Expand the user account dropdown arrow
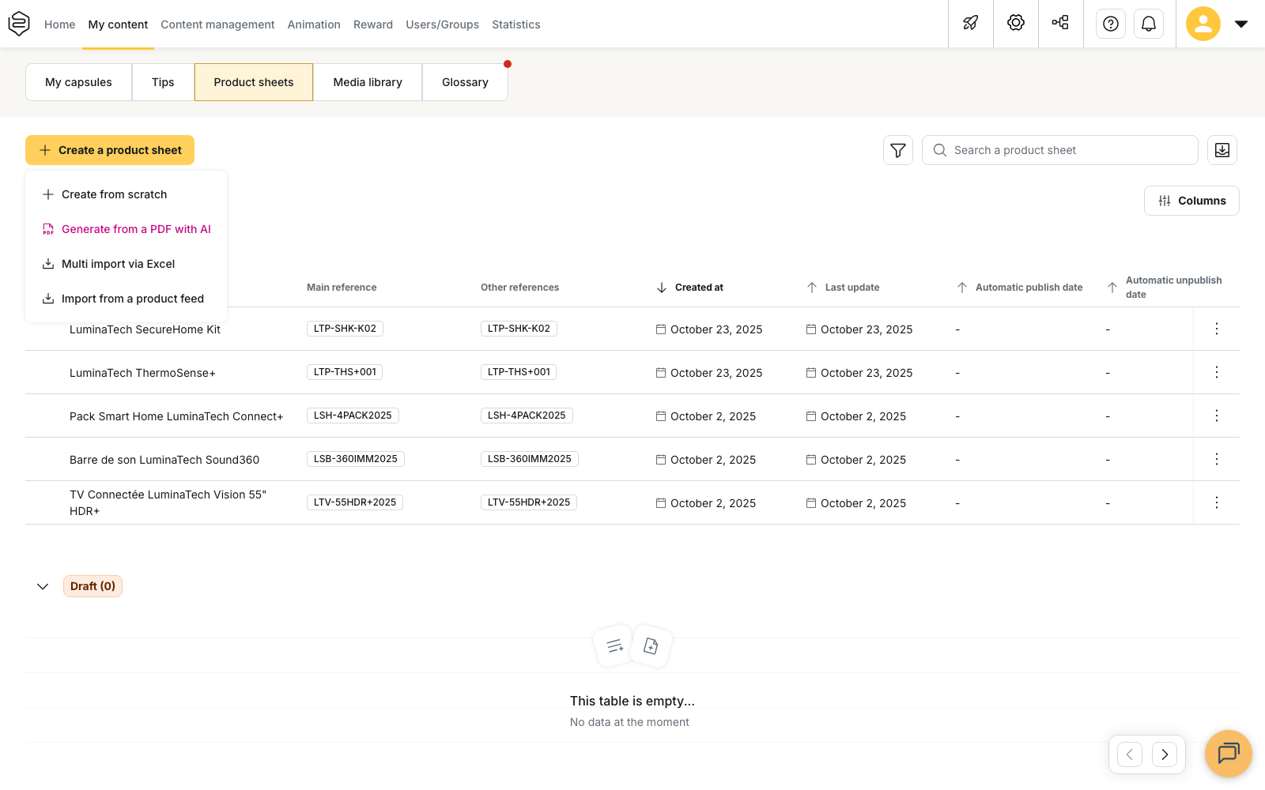The height and width of the screenshot is (790, 1265). [1241, 24]
